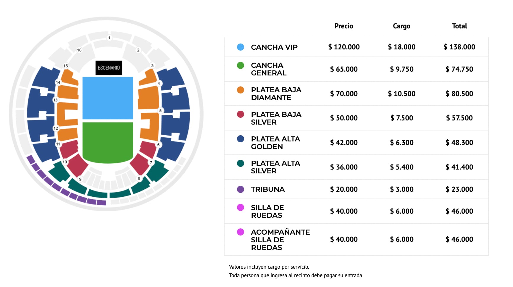Select section number 9 marker on map
Image resolution: width=513 pixels, height=287 pixels.
click(80, 179)
